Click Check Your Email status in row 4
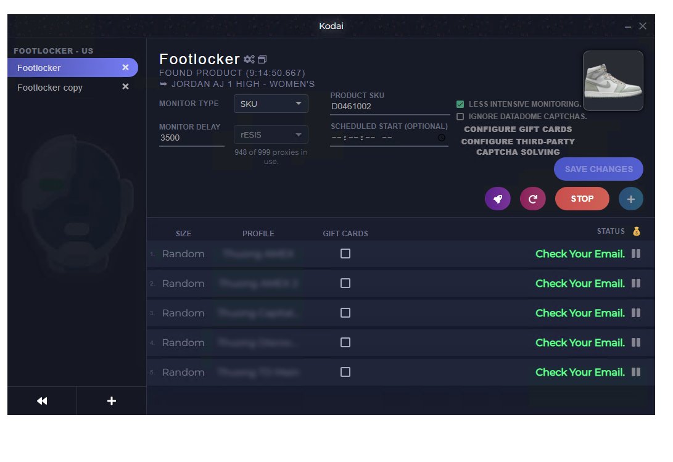The width and height of the screenshot is (673, 462). click(x=580, y=343)
